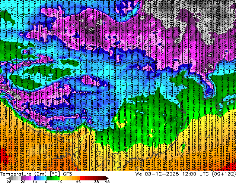Click the bright yellow legend swatch above 12
The image size is (236, 183).
click(61, 178)
